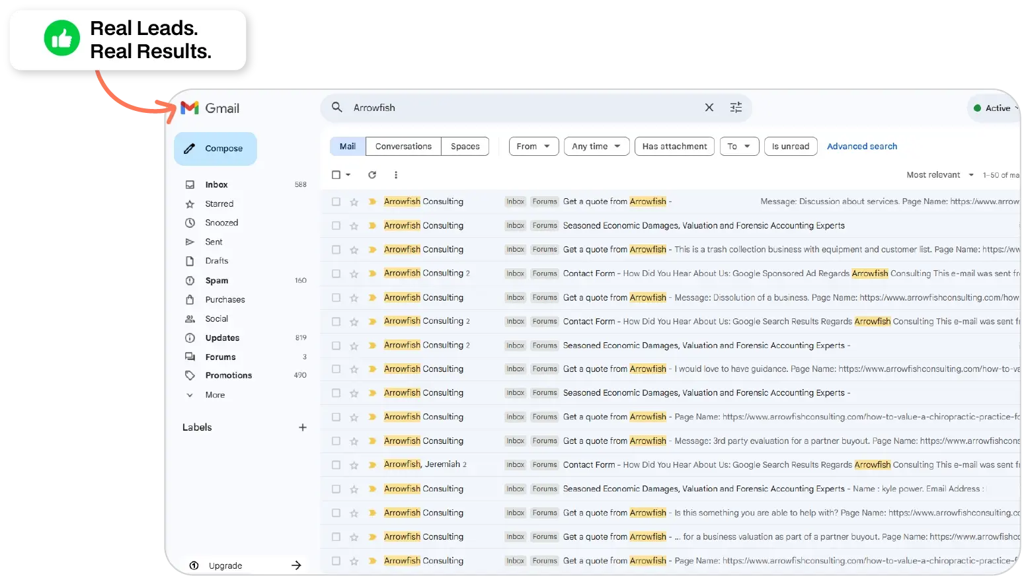
Task: Switch to the Conversations tab
Action: [403, 146]
